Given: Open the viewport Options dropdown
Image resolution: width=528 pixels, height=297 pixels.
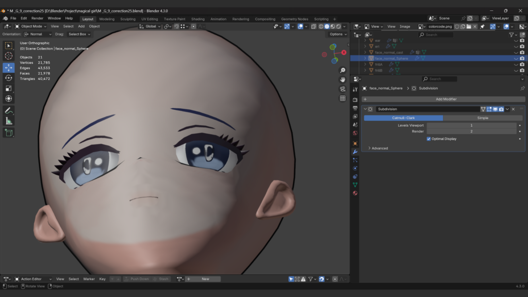Looking at the screenshot, I should pos(338,34).
